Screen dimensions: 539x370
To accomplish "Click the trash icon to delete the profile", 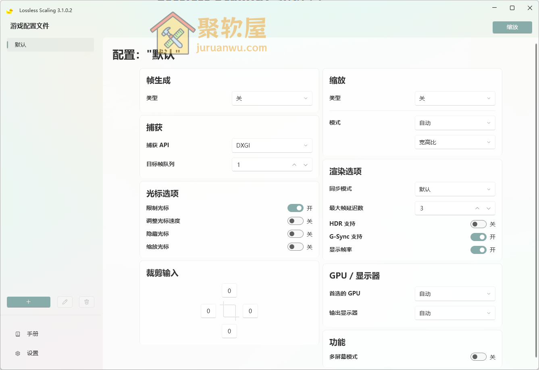I will 86,301.
